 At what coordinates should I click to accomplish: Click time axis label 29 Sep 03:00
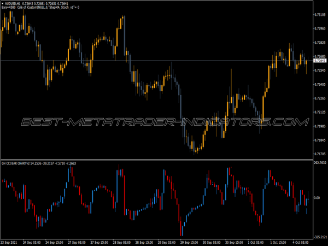[x=167, y=242]
